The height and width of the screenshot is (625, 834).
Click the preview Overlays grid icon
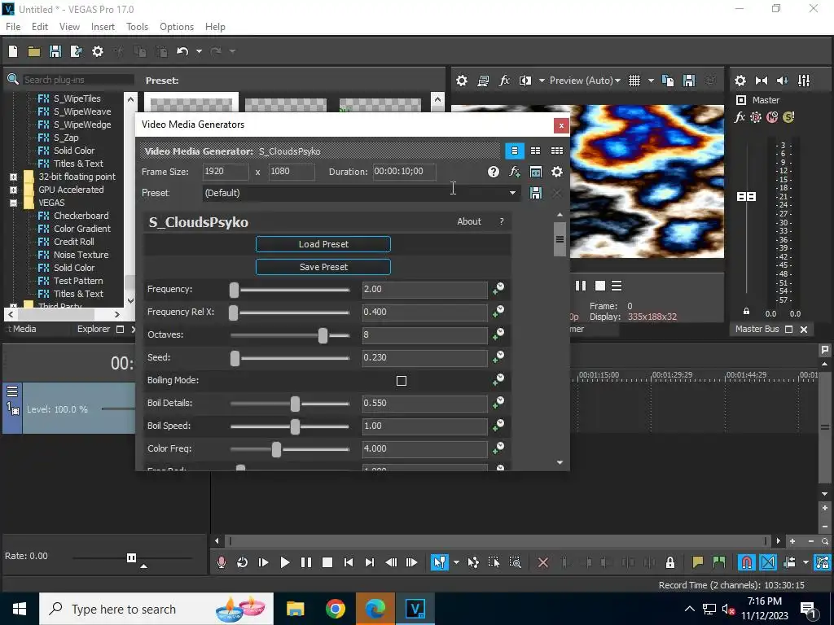point(634,81)
